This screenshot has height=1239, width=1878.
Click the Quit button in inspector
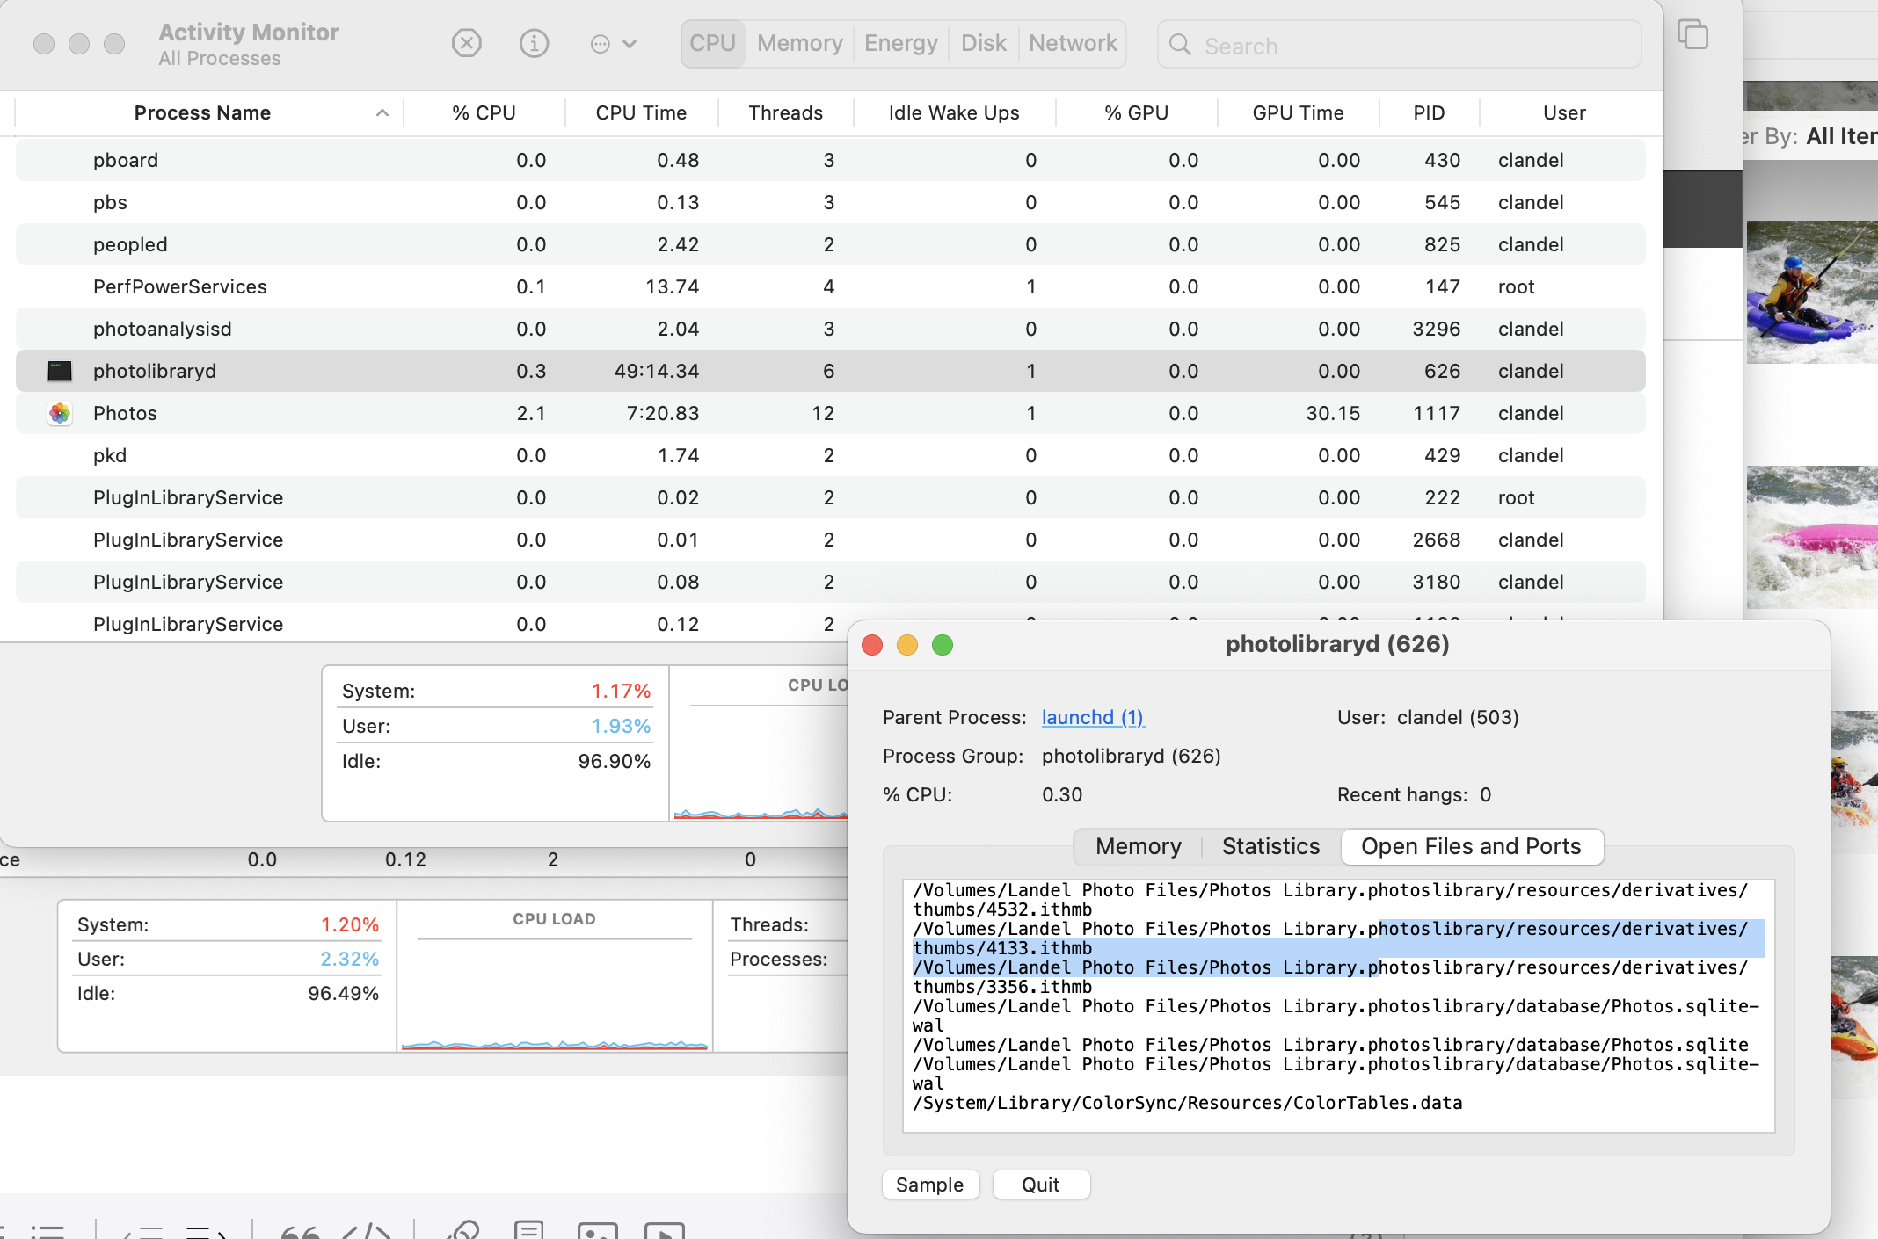tap(1040, 1185)
